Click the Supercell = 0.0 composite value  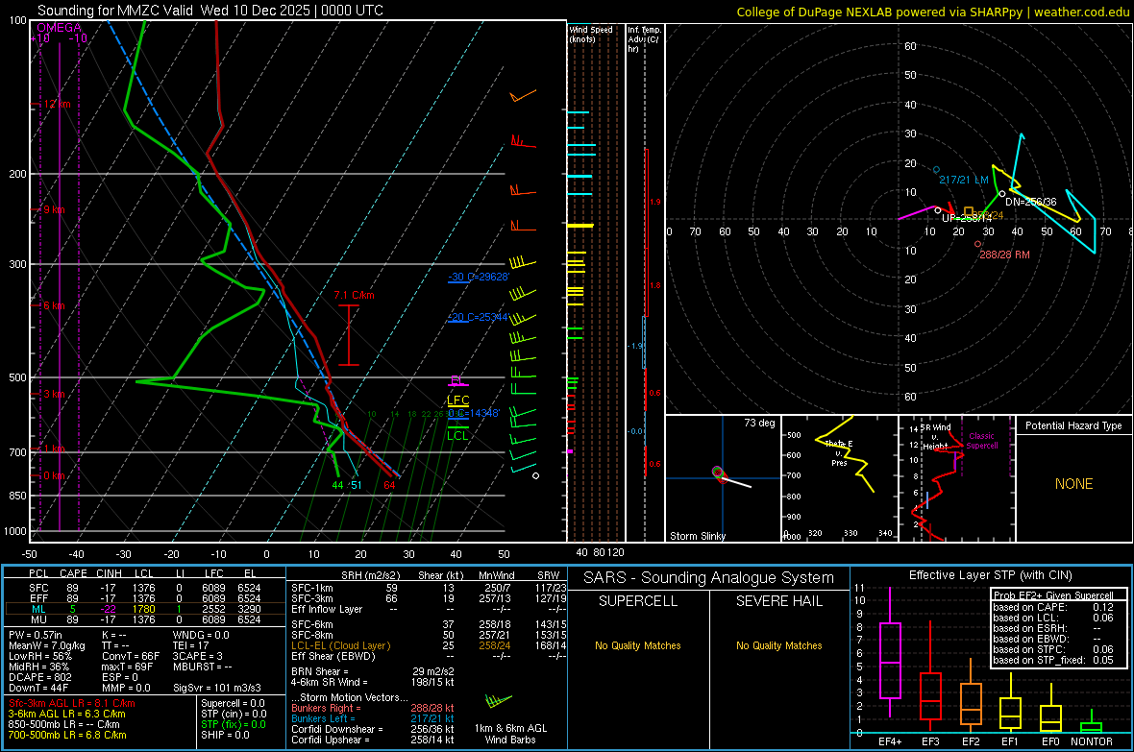click(x=233, y=703)
